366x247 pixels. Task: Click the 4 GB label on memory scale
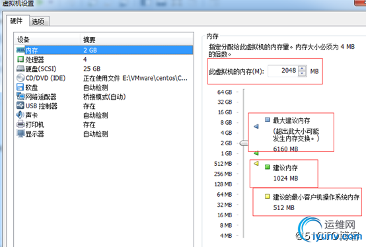[x=226, y=133]
